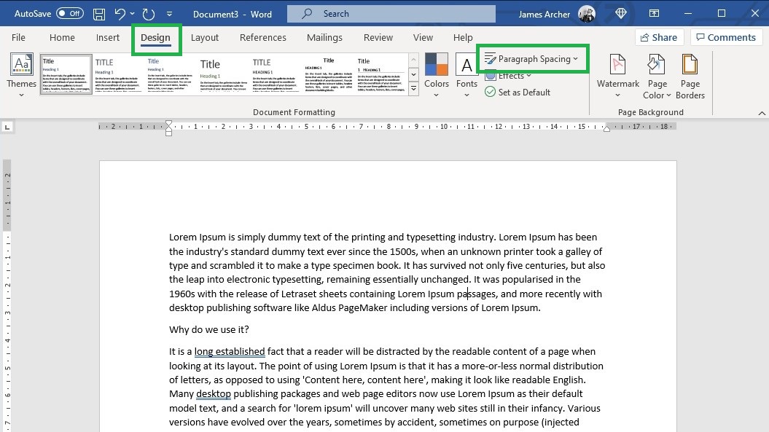Click the Undo arrow icon
Viewport: 769px width, 432px height.
(x=120, y=14)
